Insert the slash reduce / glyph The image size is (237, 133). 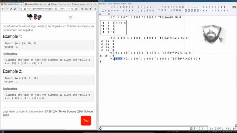click(x=124, y=11)
